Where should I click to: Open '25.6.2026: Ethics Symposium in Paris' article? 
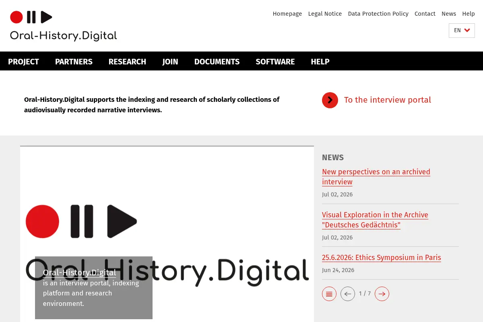[382, 258]
